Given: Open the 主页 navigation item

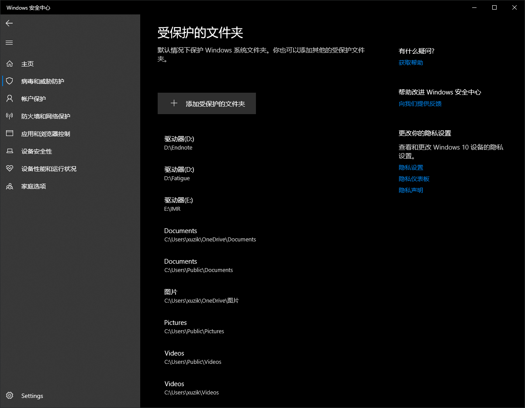Looking at the screenshot, I should coord(70,64).
